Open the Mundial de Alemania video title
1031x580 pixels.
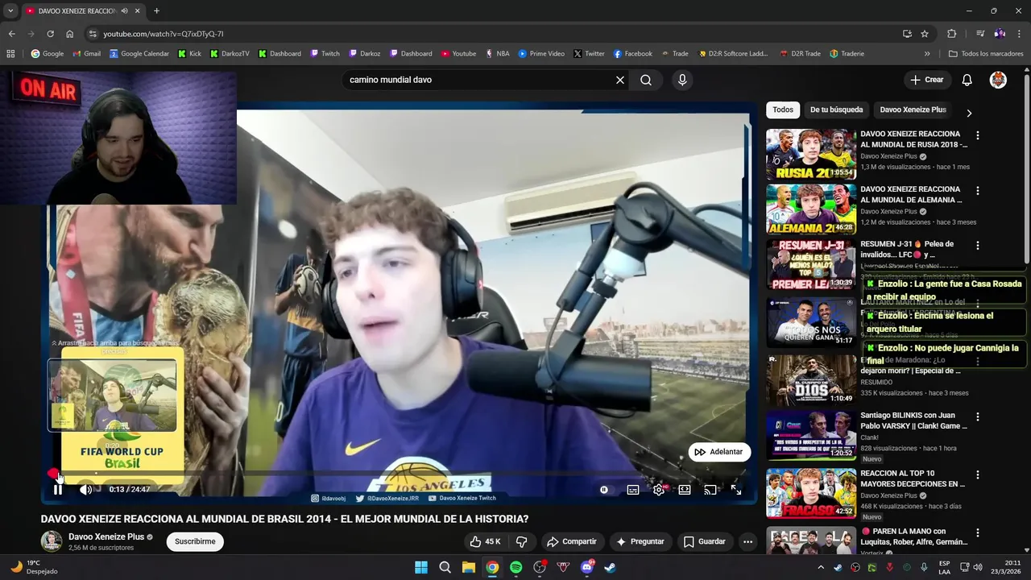(x=911, y=194)
